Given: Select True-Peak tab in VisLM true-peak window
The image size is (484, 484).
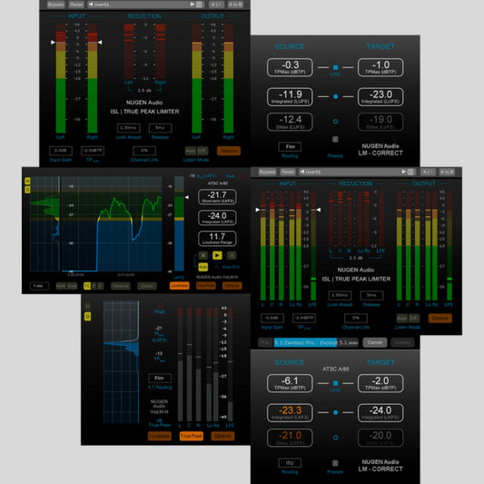Looking at the screenshot, I should tap(192, 436).
